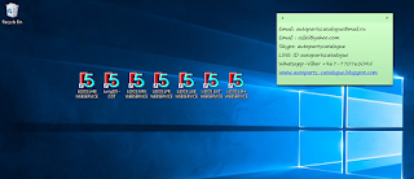Select the leftmost red-and-cyan 5 shortcut icon

tap(87, 85)
